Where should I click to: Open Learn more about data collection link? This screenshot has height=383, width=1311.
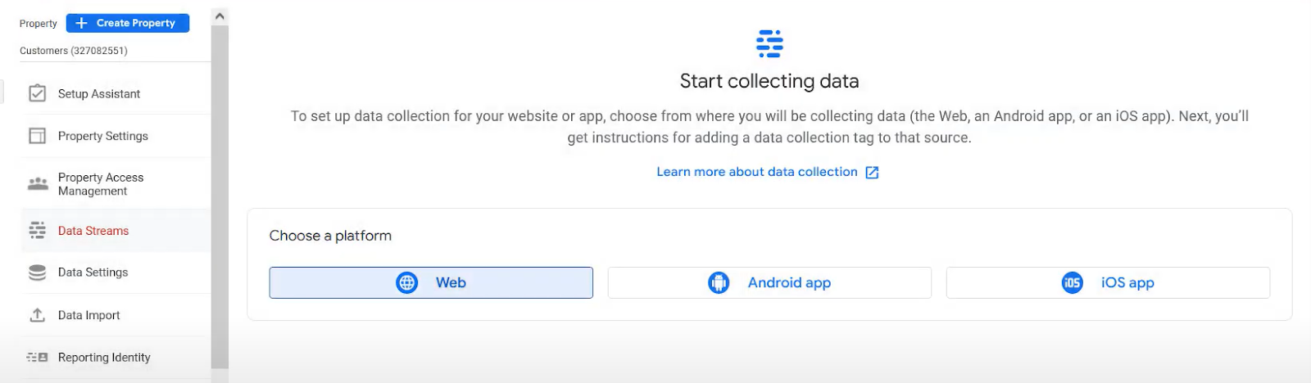point(757,172)
